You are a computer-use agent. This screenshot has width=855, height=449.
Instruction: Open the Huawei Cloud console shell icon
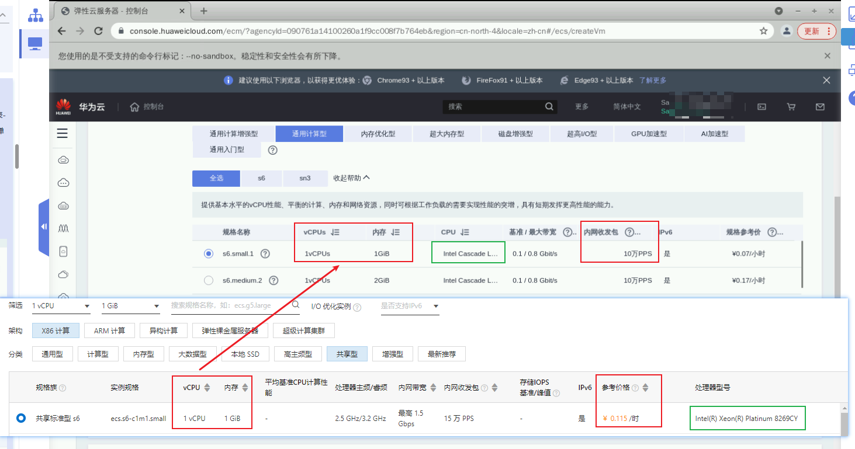(x=762, y=106)
